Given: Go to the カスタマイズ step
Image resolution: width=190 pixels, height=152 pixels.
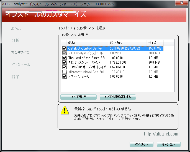Looking at the screenshot, I should pos(20,52).
